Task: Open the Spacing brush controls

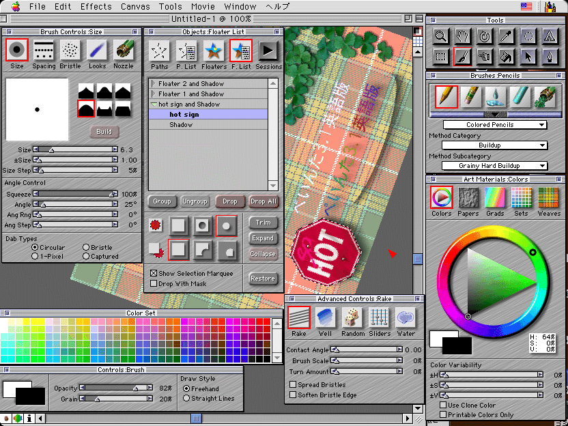Action: coord(44,54)
